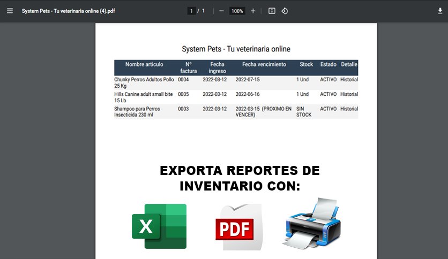Click the Nº factura column header
Screen dimensions: 448x259
(x=189, y=67)
